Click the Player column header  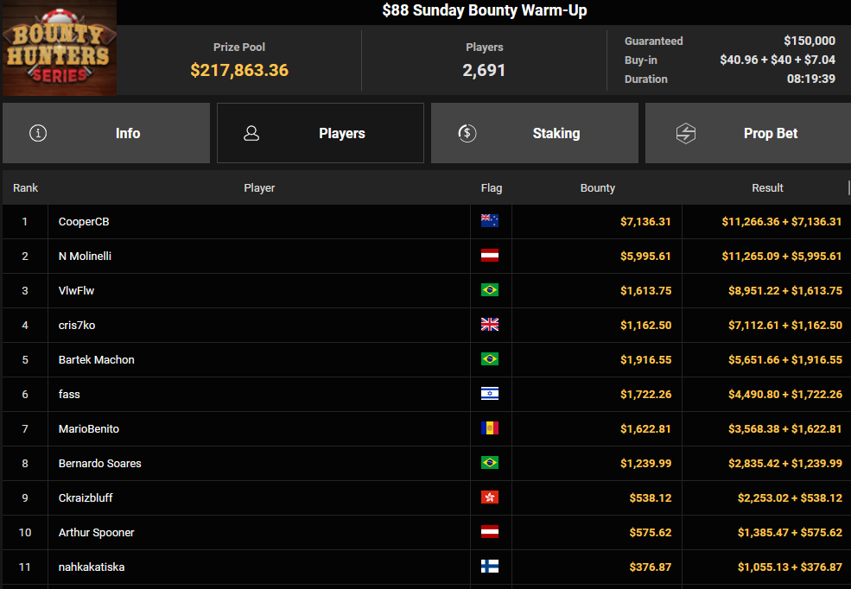tap(259, 187)
